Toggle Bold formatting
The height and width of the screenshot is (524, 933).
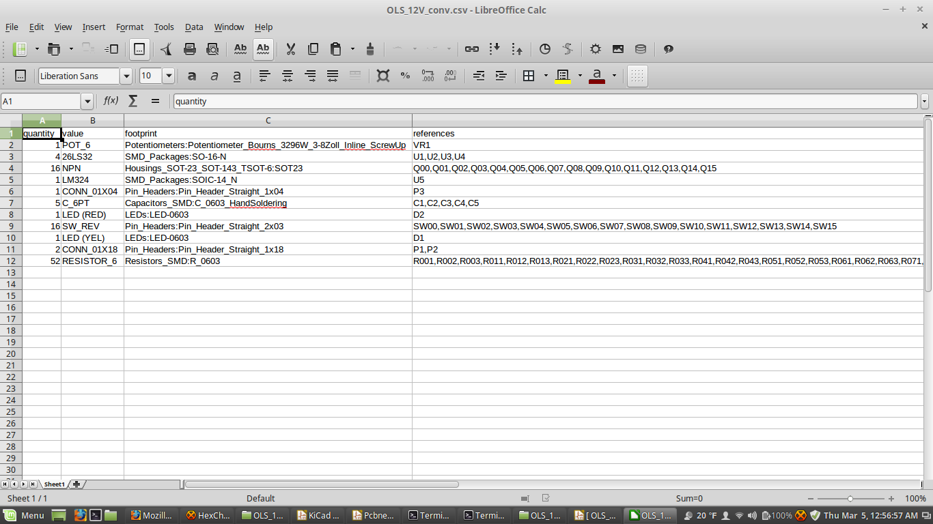(x=192, y=76)
